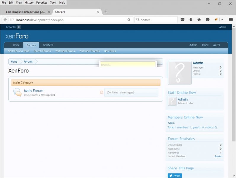
Task: Click the orange extension icon in toolbar
Action: [216, 20]
